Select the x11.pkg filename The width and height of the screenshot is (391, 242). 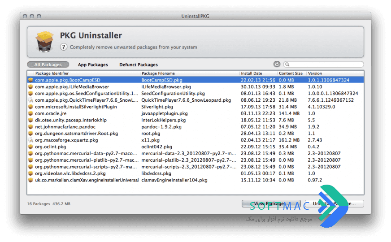[x=150, y=140]
